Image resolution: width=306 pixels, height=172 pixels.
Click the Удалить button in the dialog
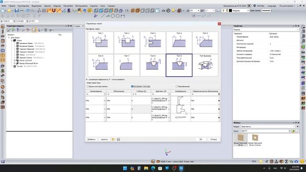tap(104, 140)
